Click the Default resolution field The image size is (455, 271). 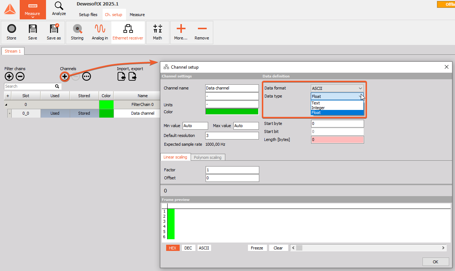click(x=232, y=135)
